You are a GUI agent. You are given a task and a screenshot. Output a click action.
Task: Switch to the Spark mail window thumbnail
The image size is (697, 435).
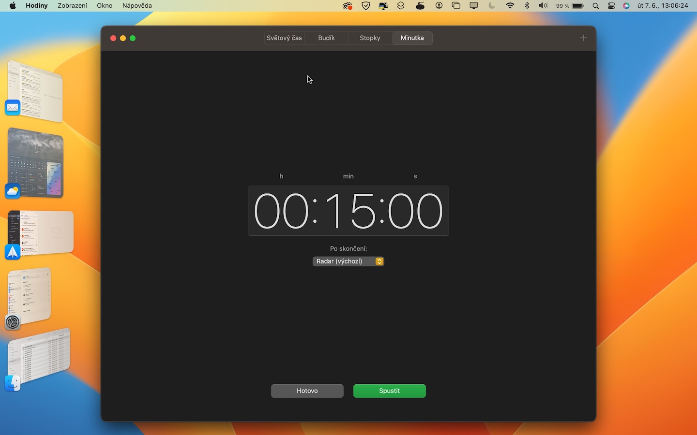(41, 233)
